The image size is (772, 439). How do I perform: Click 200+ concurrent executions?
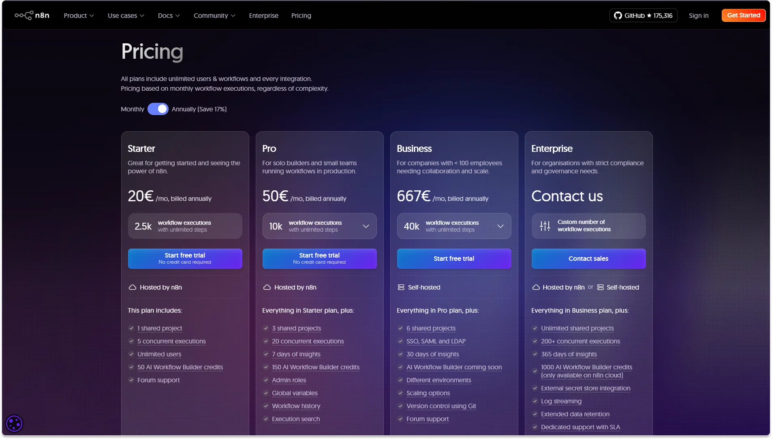[x=580, y=341]
